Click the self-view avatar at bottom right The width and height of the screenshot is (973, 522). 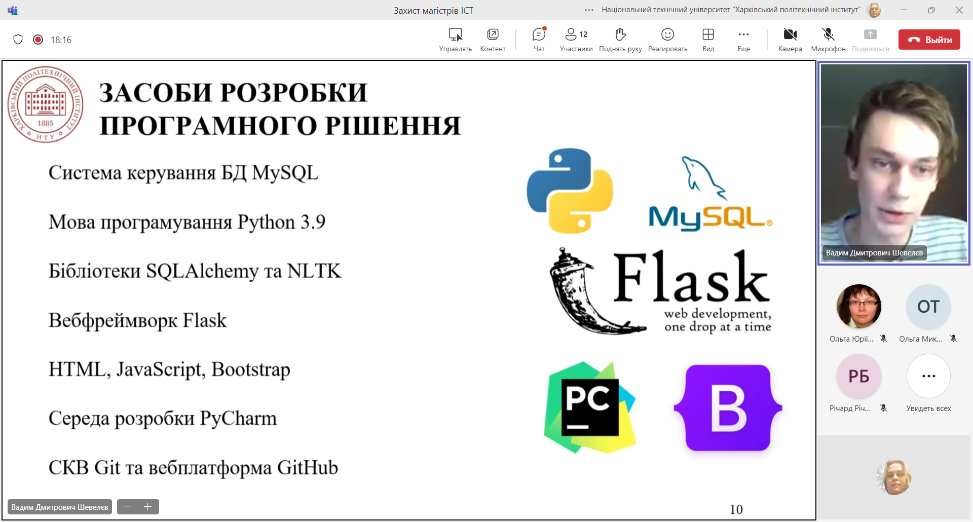point(894,477)
